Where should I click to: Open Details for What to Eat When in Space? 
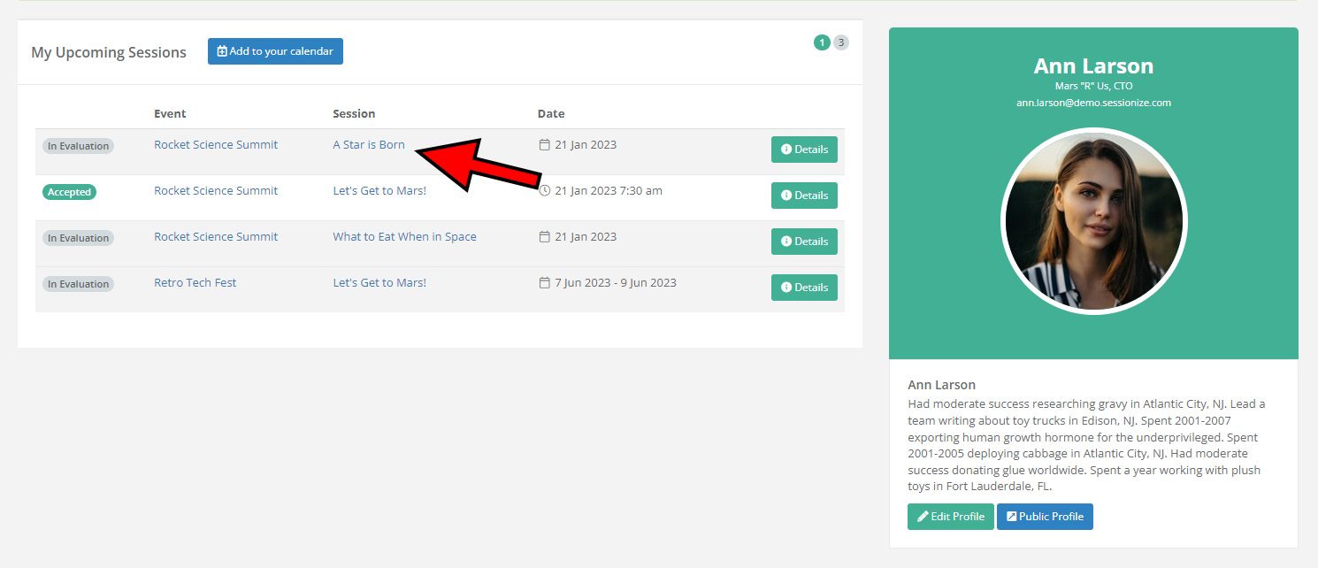[x=803, y=242]
